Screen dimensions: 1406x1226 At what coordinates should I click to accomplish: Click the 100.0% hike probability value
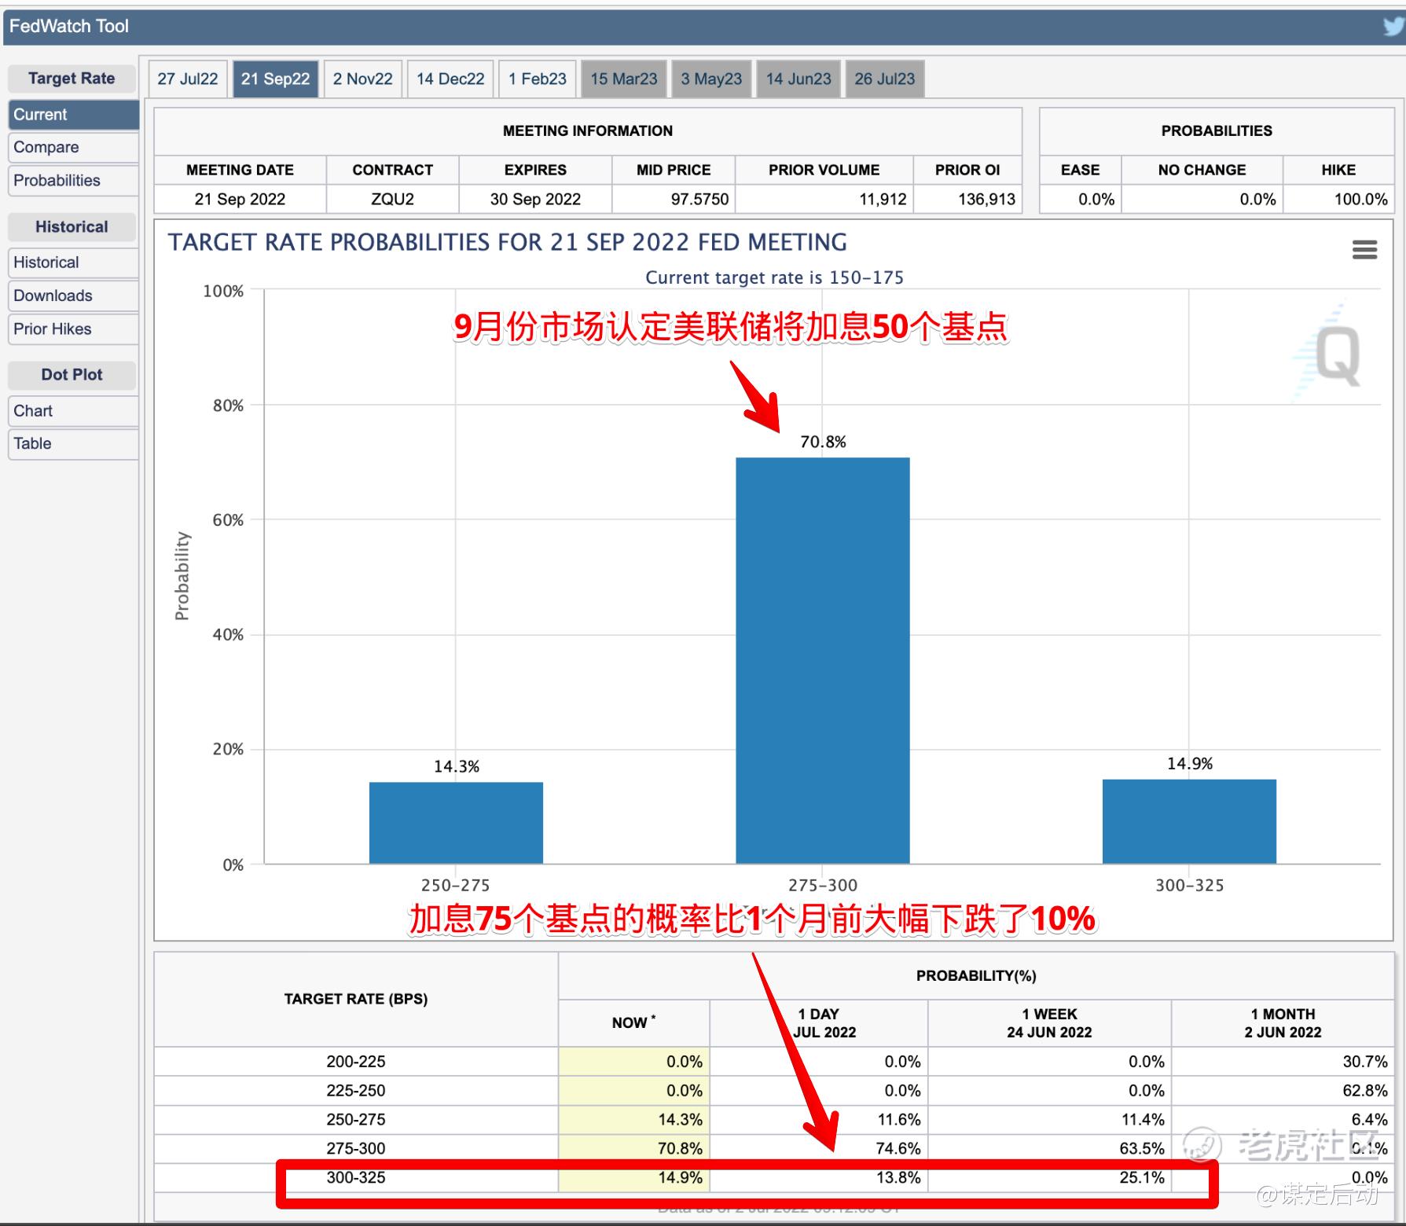pos(1360,199)
